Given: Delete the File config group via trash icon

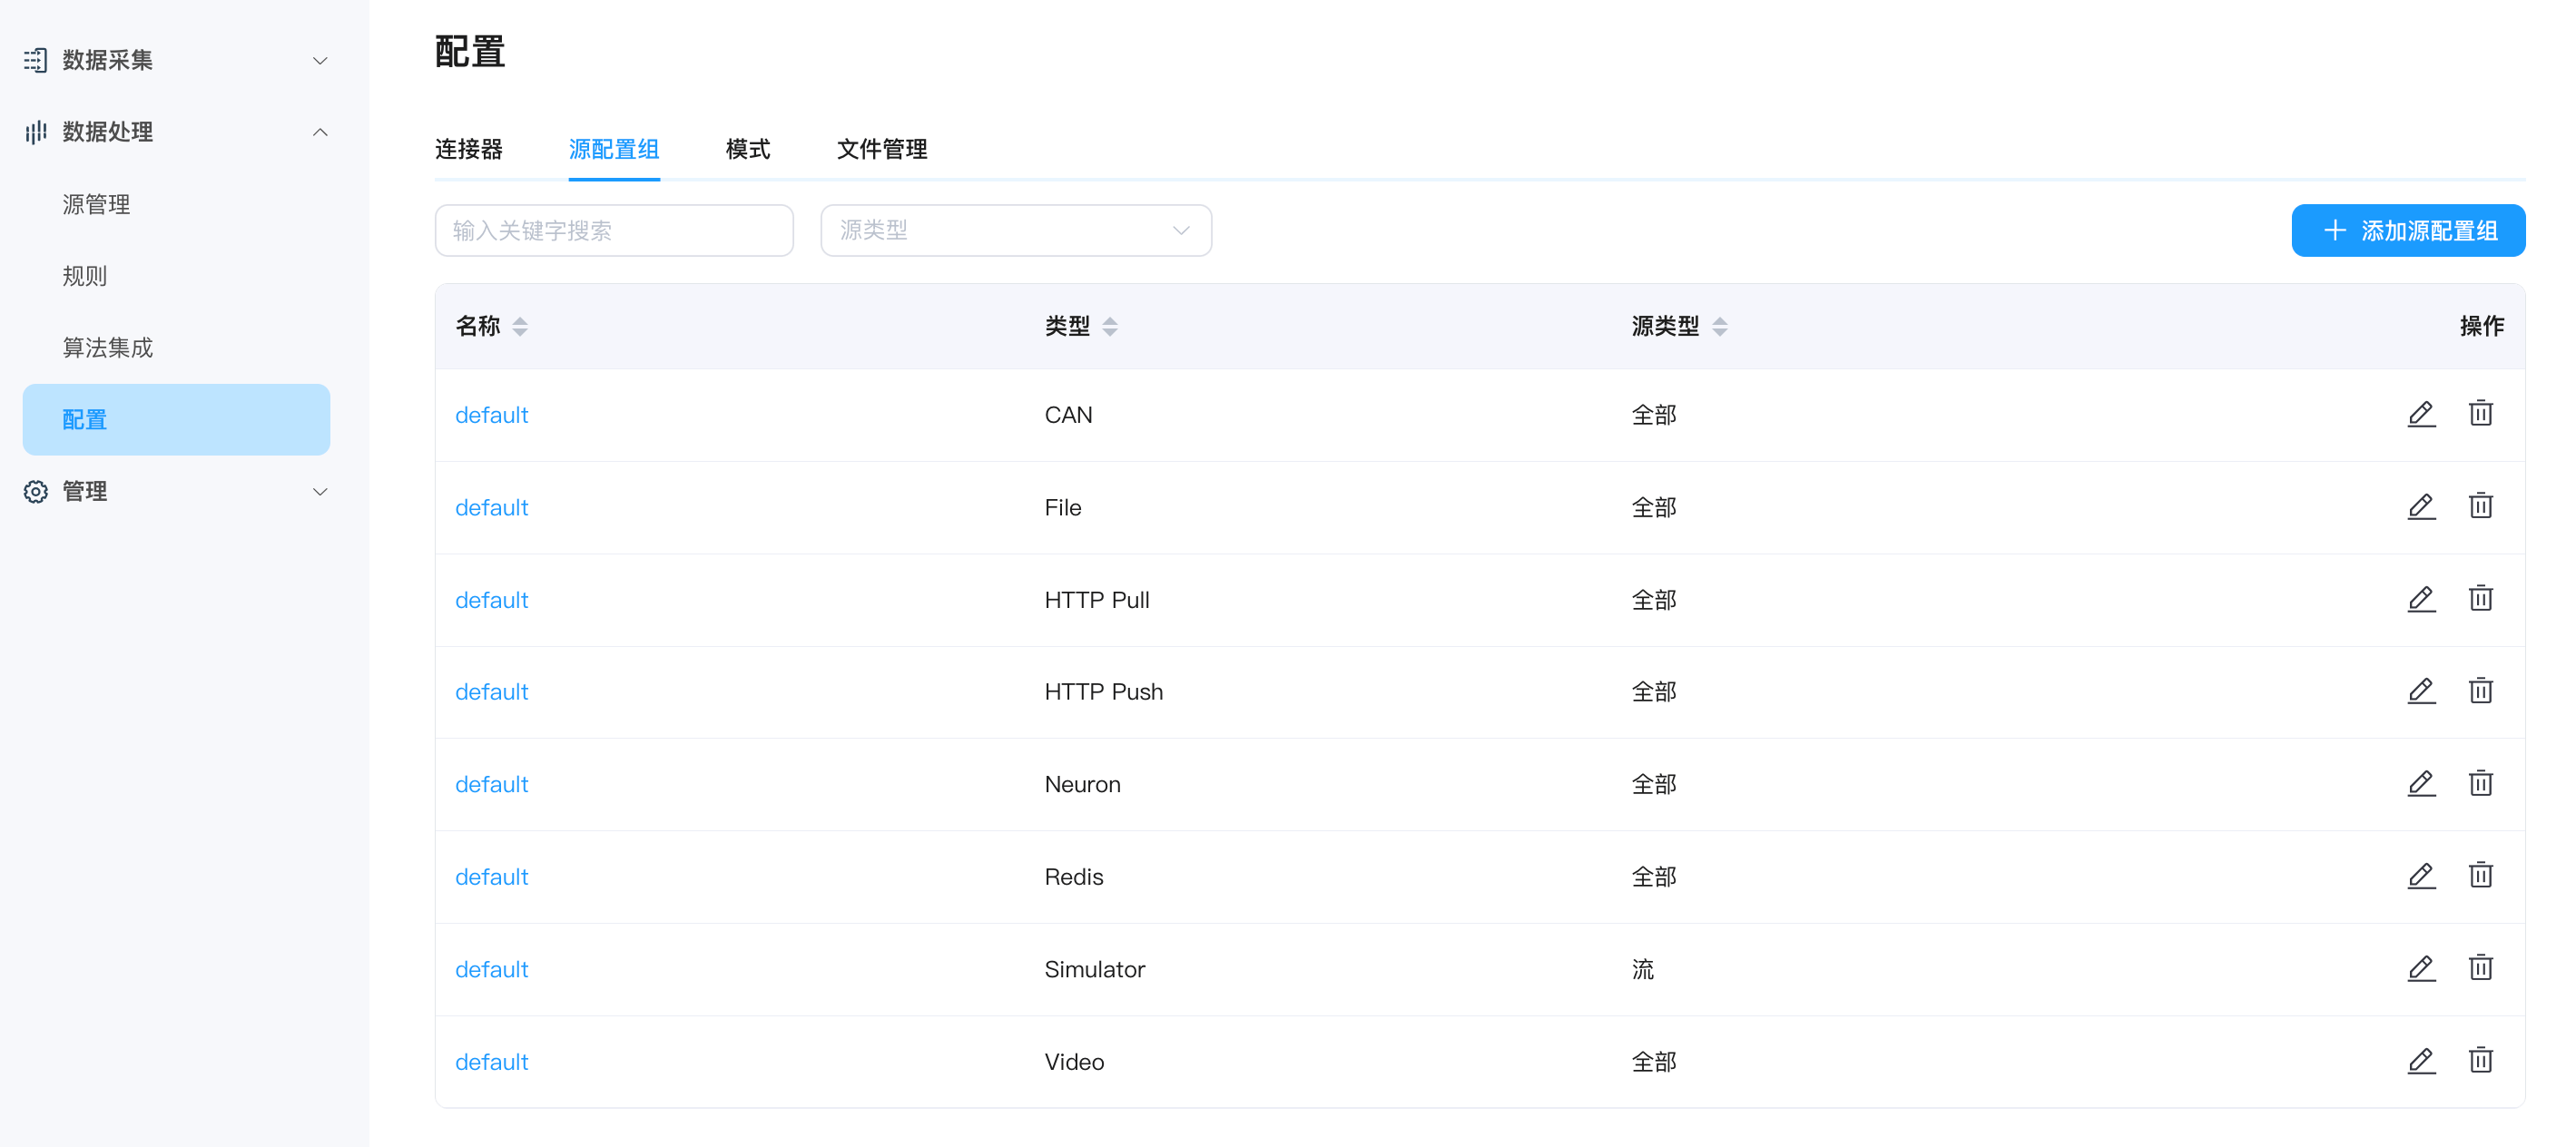Looking at the screenshot, I should pyautogui.click(x=2480, y=506).
